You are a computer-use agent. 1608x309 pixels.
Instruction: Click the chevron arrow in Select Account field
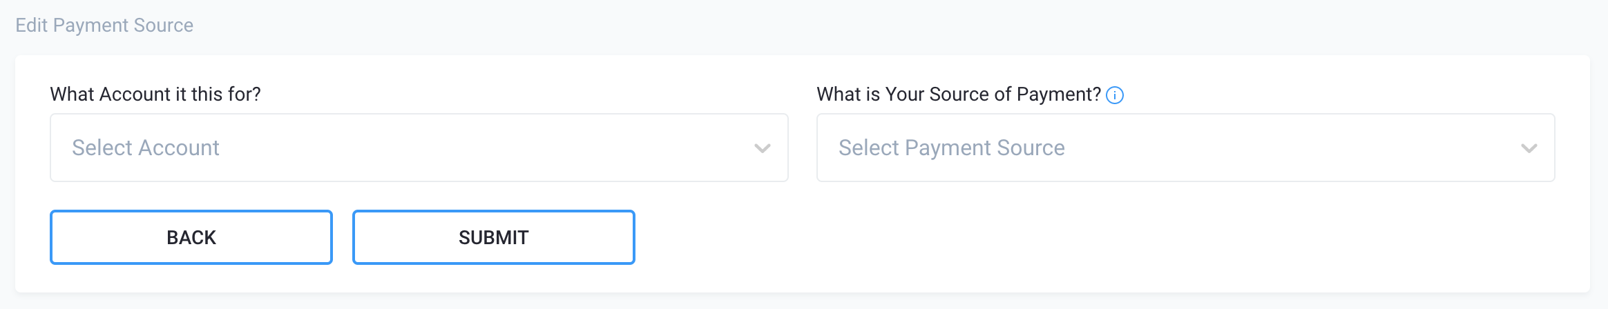coord(763,148)
